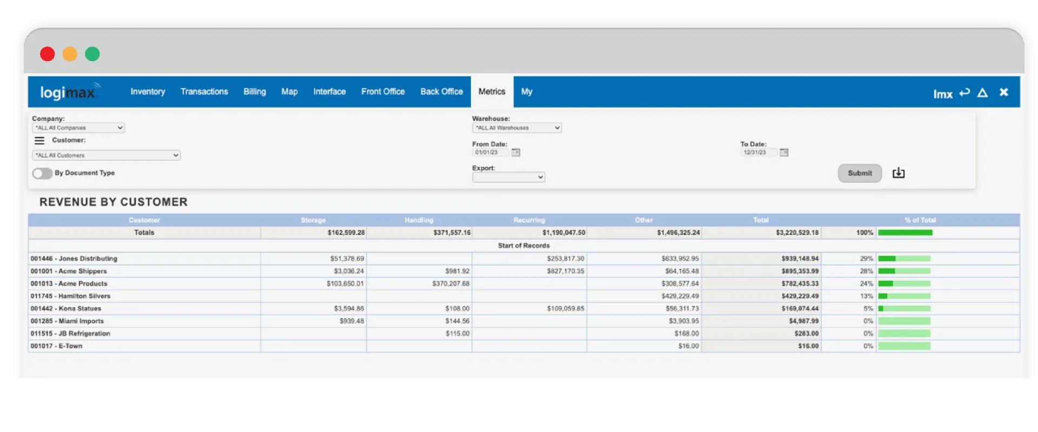The width and height of the screenshot is (1038, 432).
Task: Sort by the Storage column header
Action: [x=313, y=220]
